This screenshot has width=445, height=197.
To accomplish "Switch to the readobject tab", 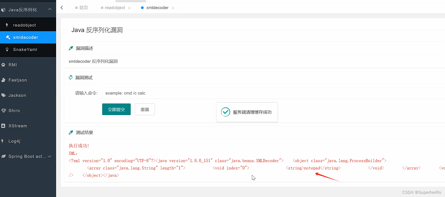I will [113, 8].
